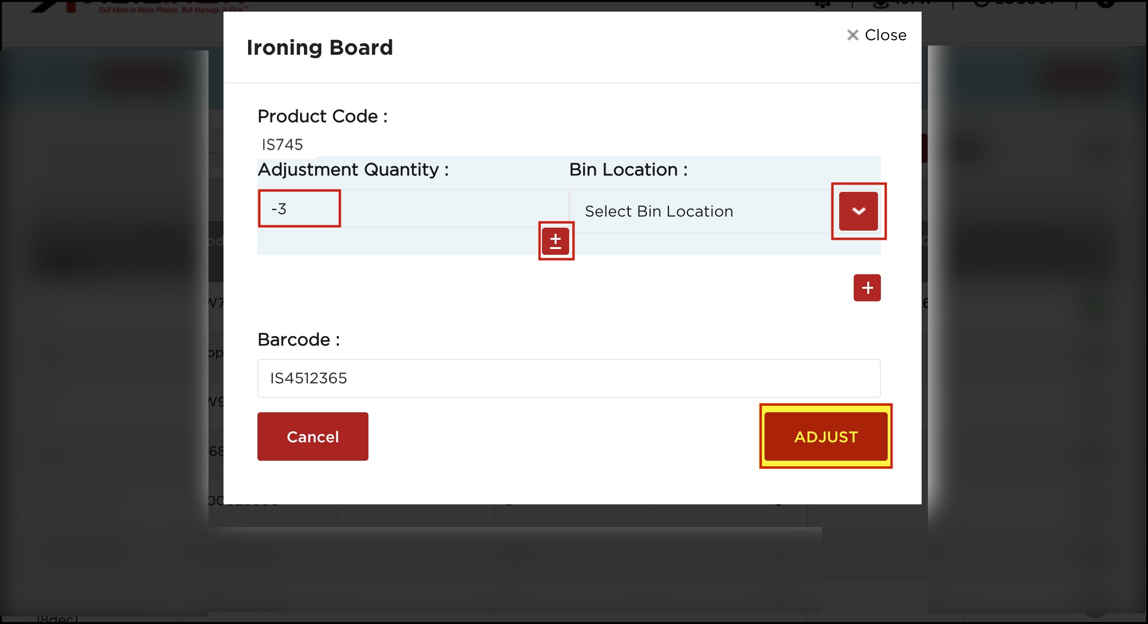Click the X icon beside Close

click(x=852, y=35)
